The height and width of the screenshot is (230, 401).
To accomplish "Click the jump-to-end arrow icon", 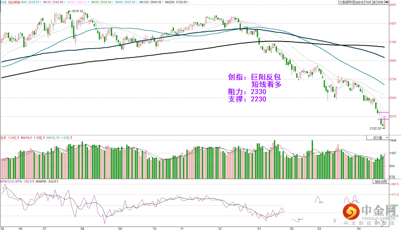I will [x=387, y=2].
